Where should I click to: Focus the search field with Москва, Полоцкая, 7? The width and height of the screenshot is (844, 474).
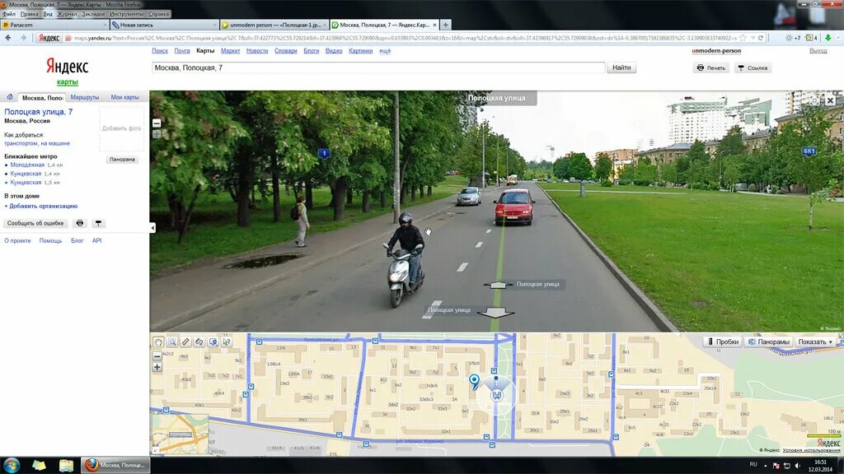click(x=378, y=67)
